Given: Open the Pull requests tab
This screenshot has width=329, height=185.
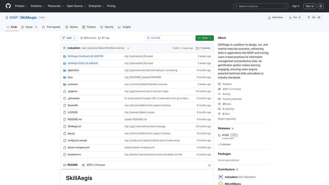Looking at the screenshot, I should point(51,27).
